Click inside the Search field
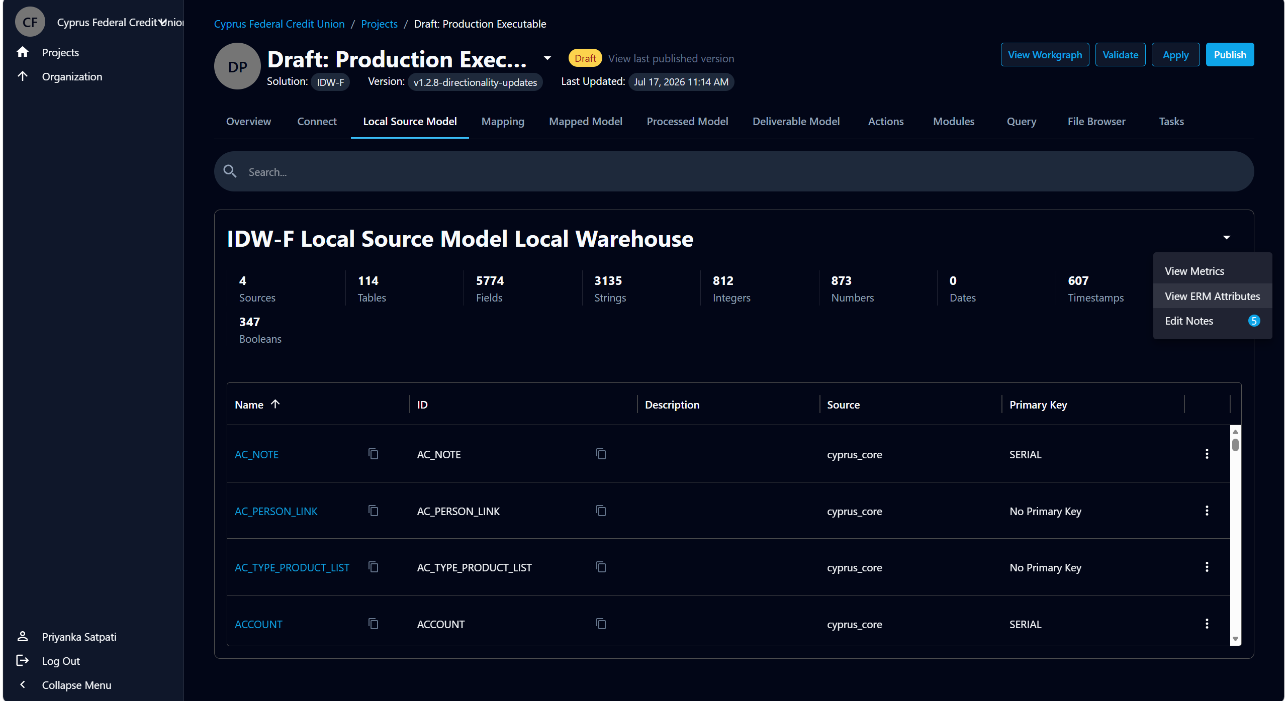1287x701 pixels. click(x=734, y=171)
